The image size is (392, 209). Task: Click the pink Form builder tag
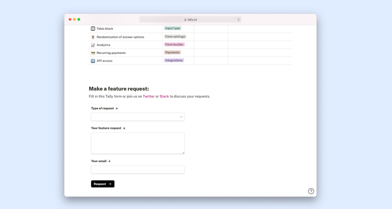pyautogui.click(x=174, y=44)
